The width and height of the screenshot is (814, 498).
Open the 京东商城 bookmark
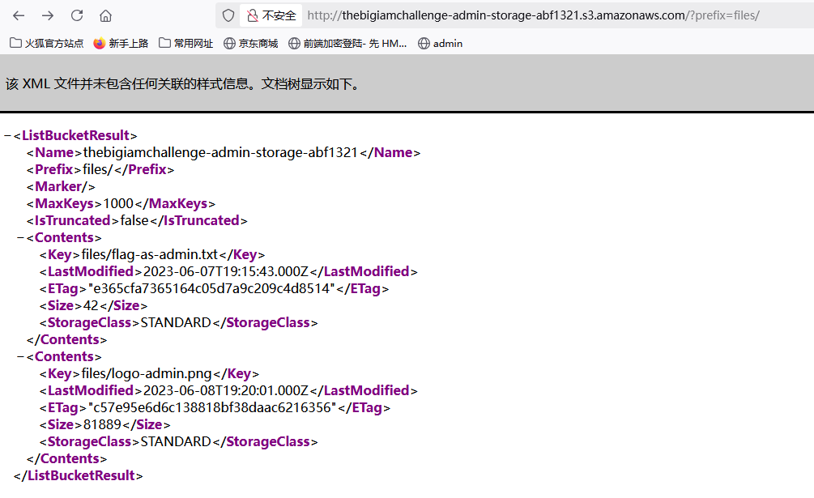pyautogui.click(x=251, y=44)
